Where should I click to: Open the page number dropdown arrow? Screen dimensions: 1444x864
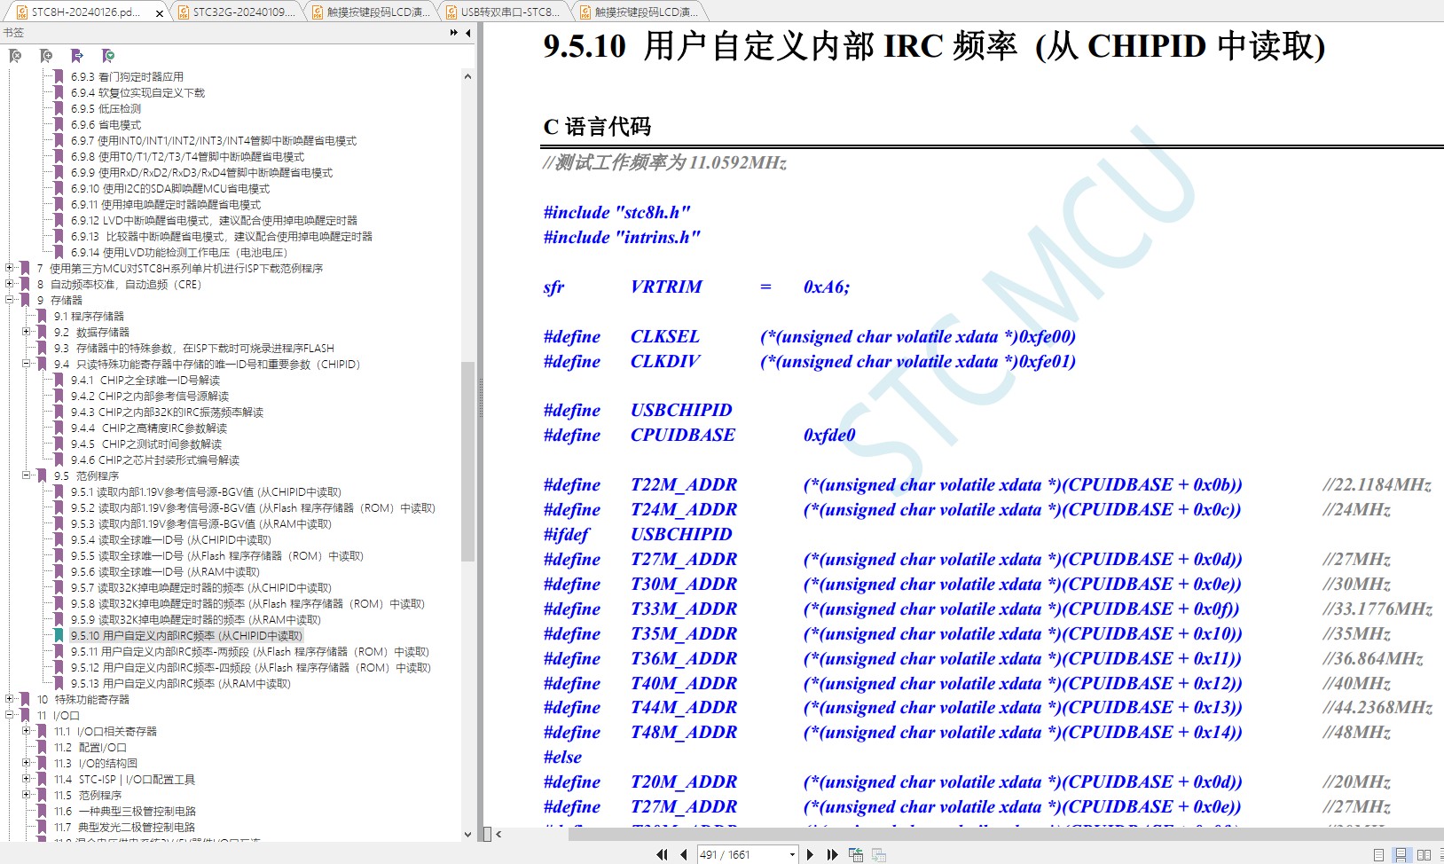tap(792, 854)
